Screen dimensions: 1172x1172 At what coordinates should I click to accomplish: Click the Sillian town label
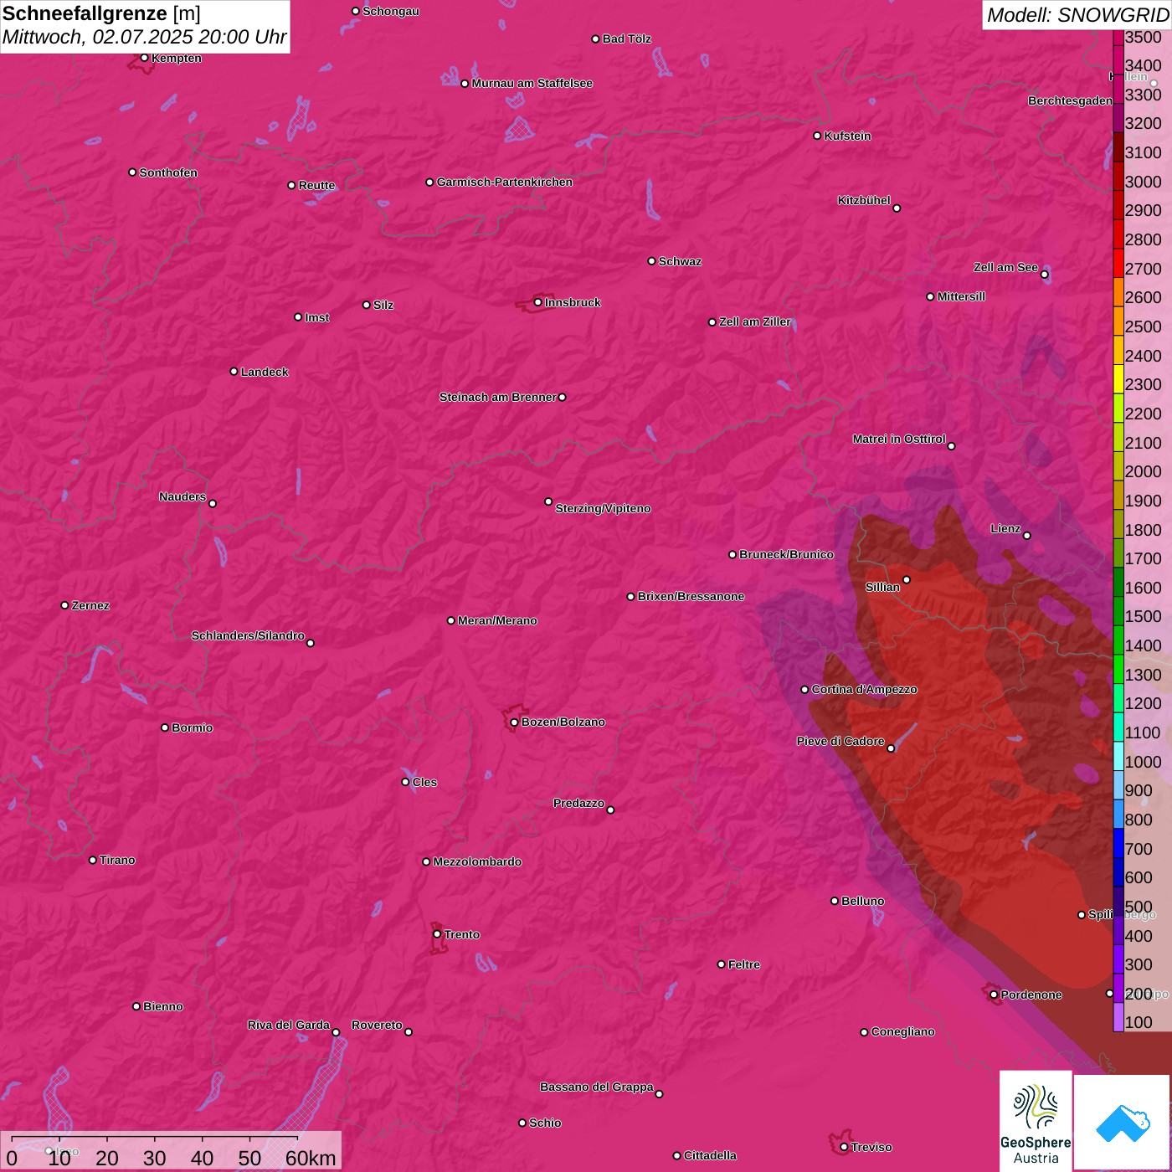coord(882,587)
